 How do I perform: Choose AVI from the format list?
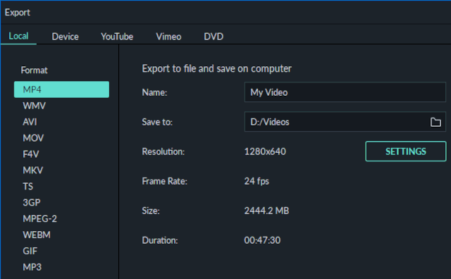pos(30,122)
